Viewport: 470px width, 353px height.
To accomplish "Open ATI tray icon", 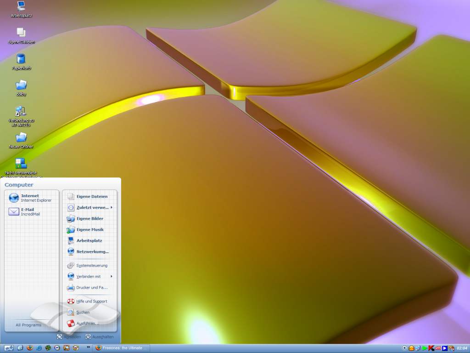I will [438, 348].
